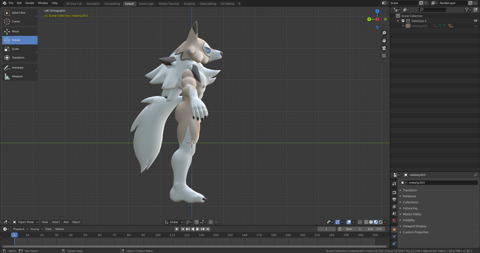Image resolution: width=480 pixels, height=253 pixels.
Task: Collapse the Collection 1 tree arrow
Action: point(398,21)
